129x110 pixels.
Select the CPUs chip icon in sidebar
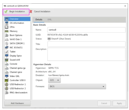7,27
